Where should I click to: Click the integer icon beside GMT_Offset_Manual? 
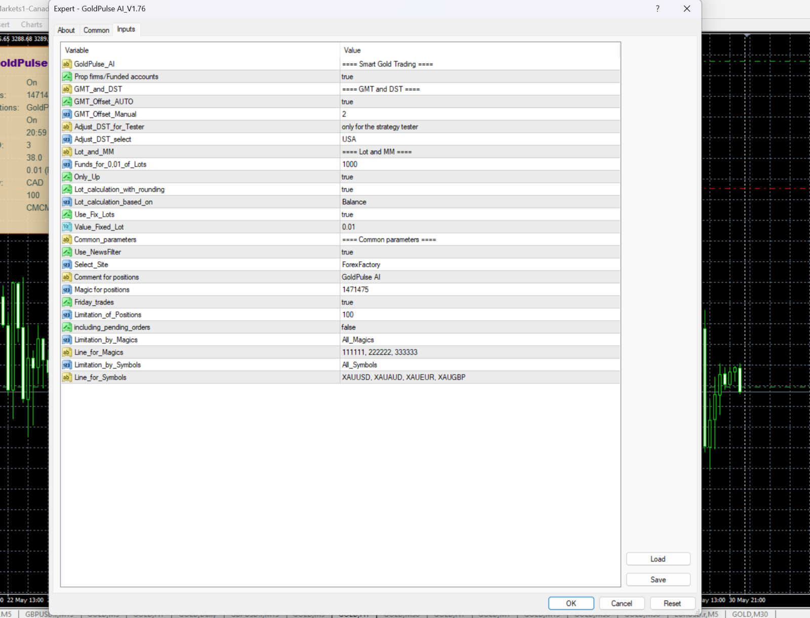pos(67,114)
